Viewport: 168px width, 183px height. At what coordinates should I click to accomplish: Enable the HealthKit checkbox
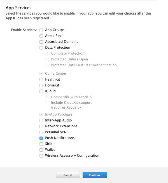point(41,79)
